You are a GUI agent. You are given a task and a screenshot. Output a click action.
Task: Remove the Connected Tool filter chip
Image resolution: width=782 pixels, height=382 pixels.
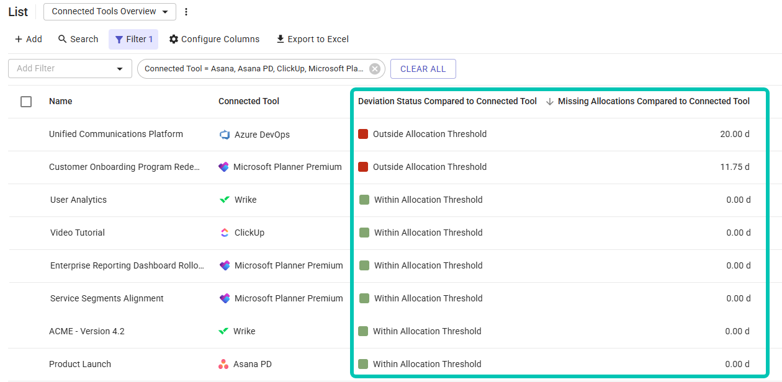[x=375, y=69]
